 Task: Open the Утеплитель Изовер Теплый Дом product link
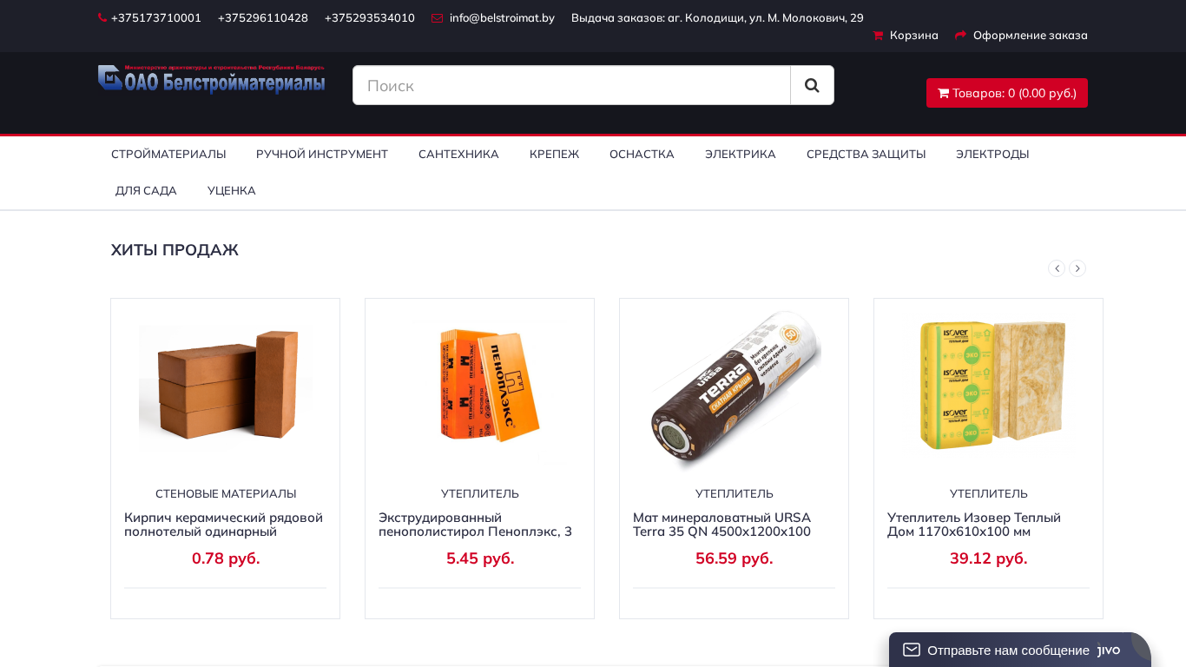[x=974, y=524]
